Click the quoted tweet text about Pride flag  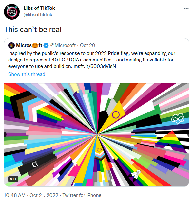92,60
